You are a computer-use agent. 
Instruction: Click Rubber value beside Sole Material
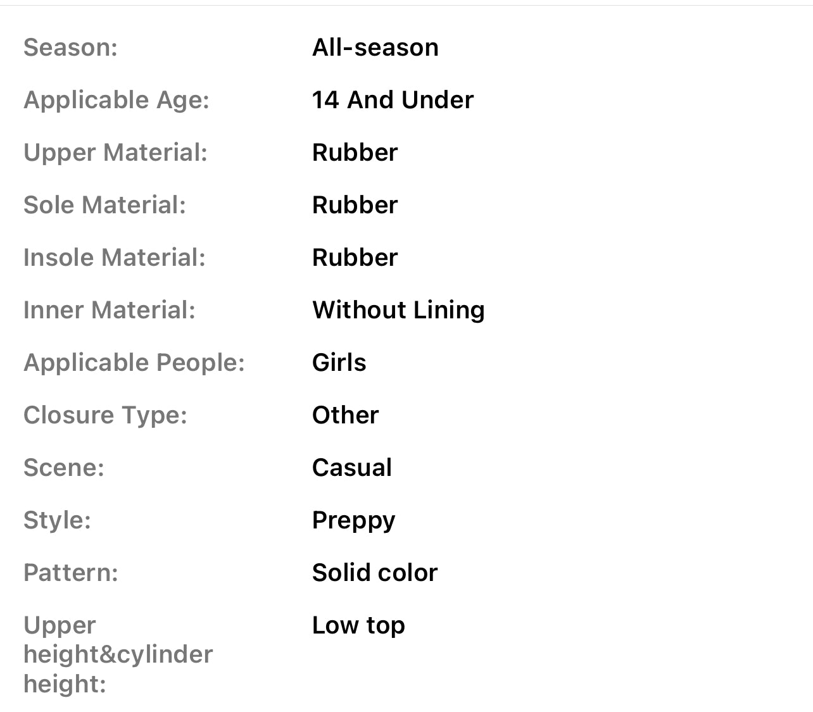click(x=355, y=205)
